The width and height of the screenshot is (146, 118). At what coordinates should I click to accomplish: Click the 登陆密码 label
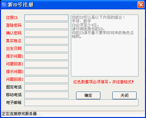click(14, 25)
